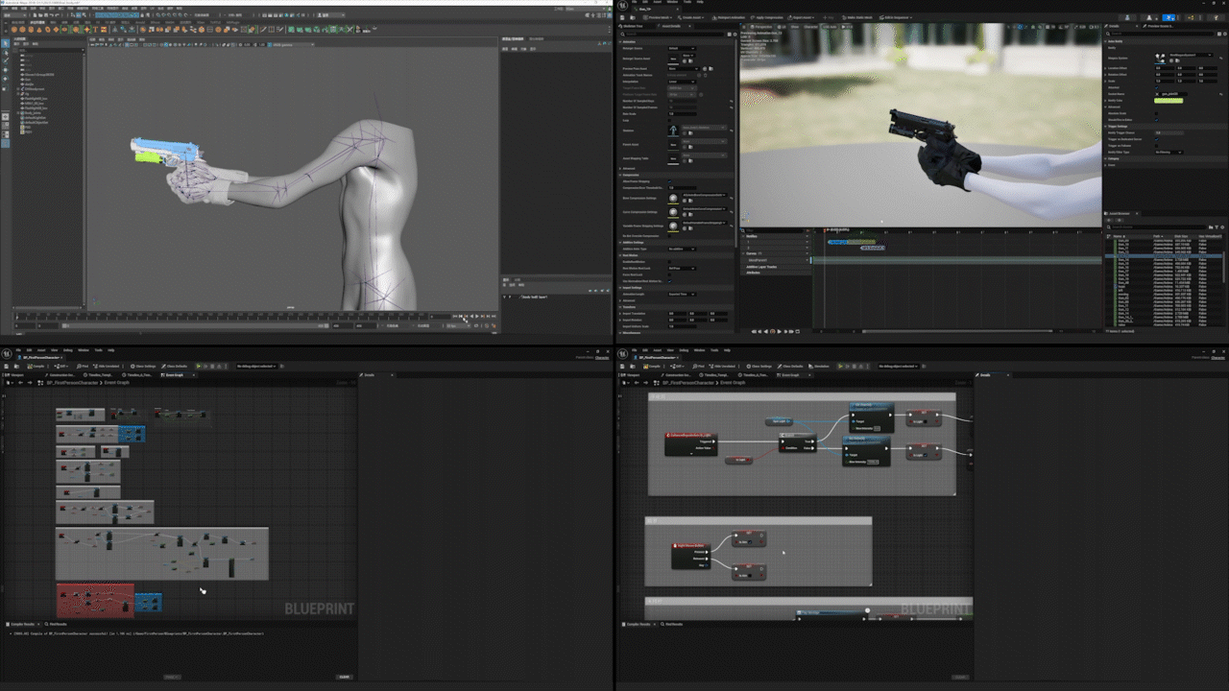Click Character button in animation viewport toolbar
Image resolution: width=1229 pixels, height=691 pixels.
[810, 27]
